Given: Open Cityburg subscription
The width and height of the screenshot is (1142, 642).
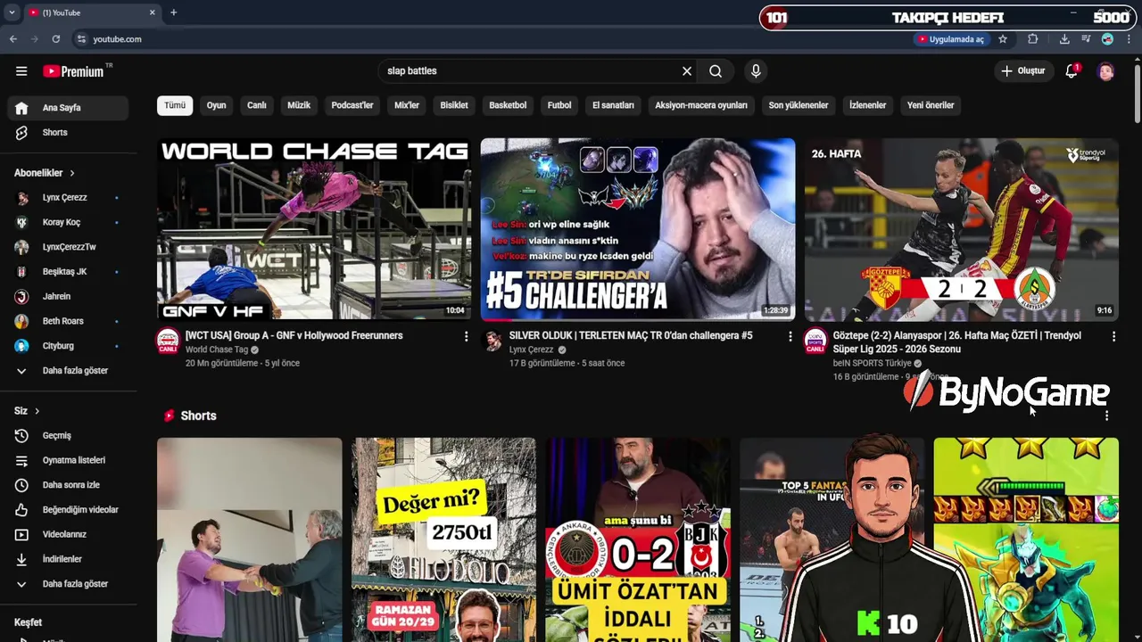Looking at the screenshot, I should tap(69, 346).
